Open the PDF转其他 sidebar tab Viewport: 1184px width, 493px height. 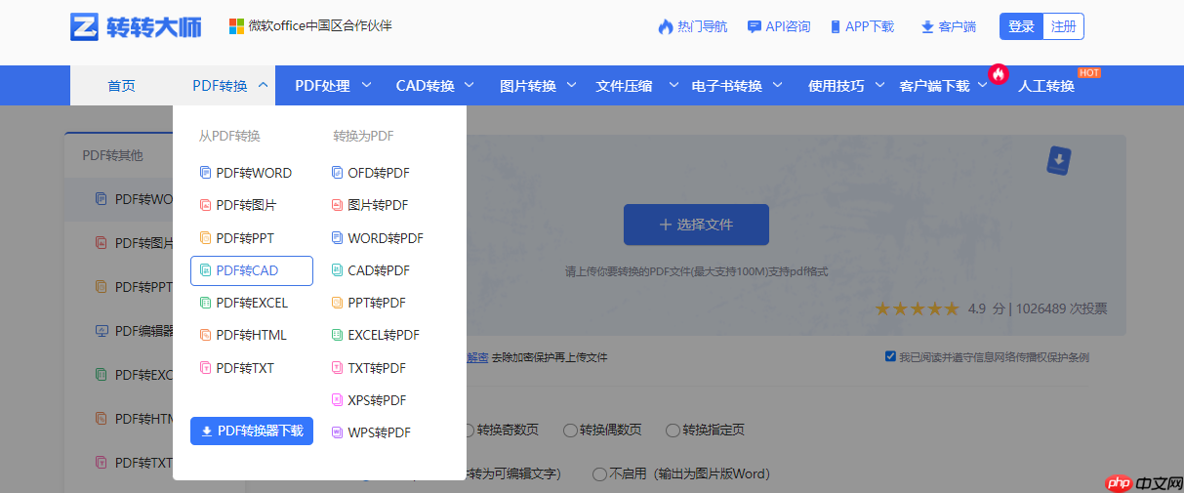[112, 154]
